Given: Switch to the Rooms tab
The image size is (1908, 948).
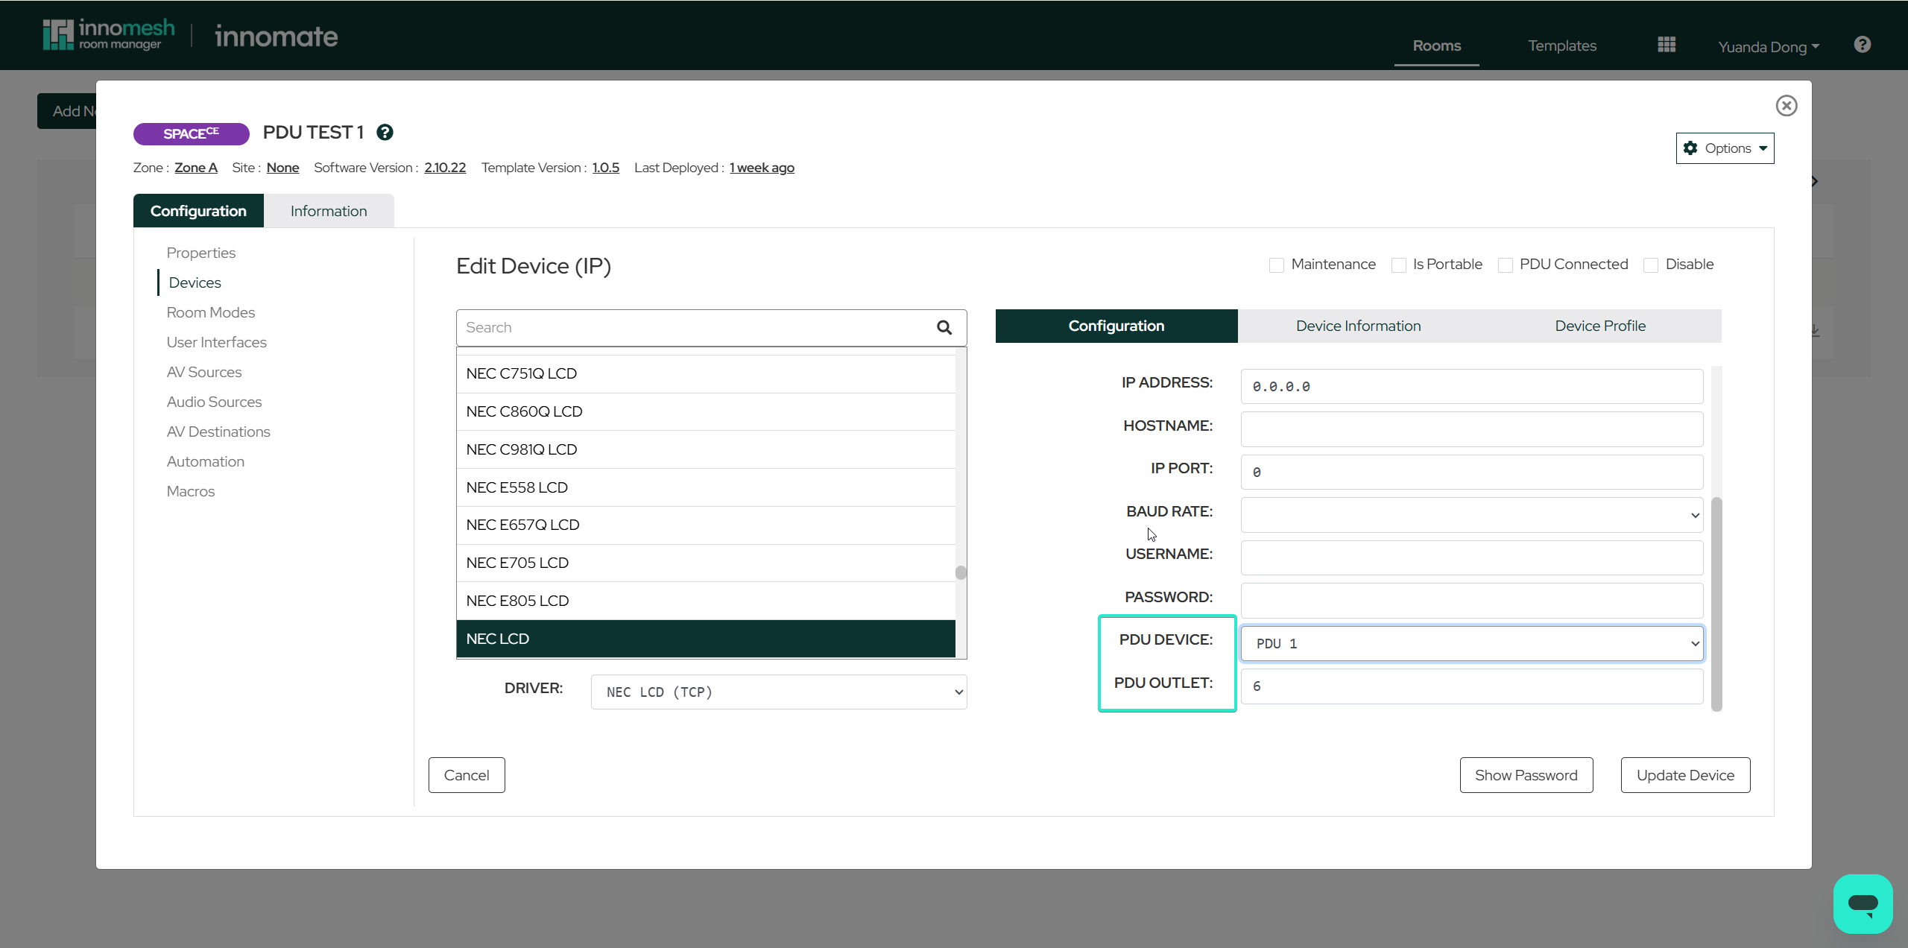Looking at the screenshot, I should (x=1436, y=45).
